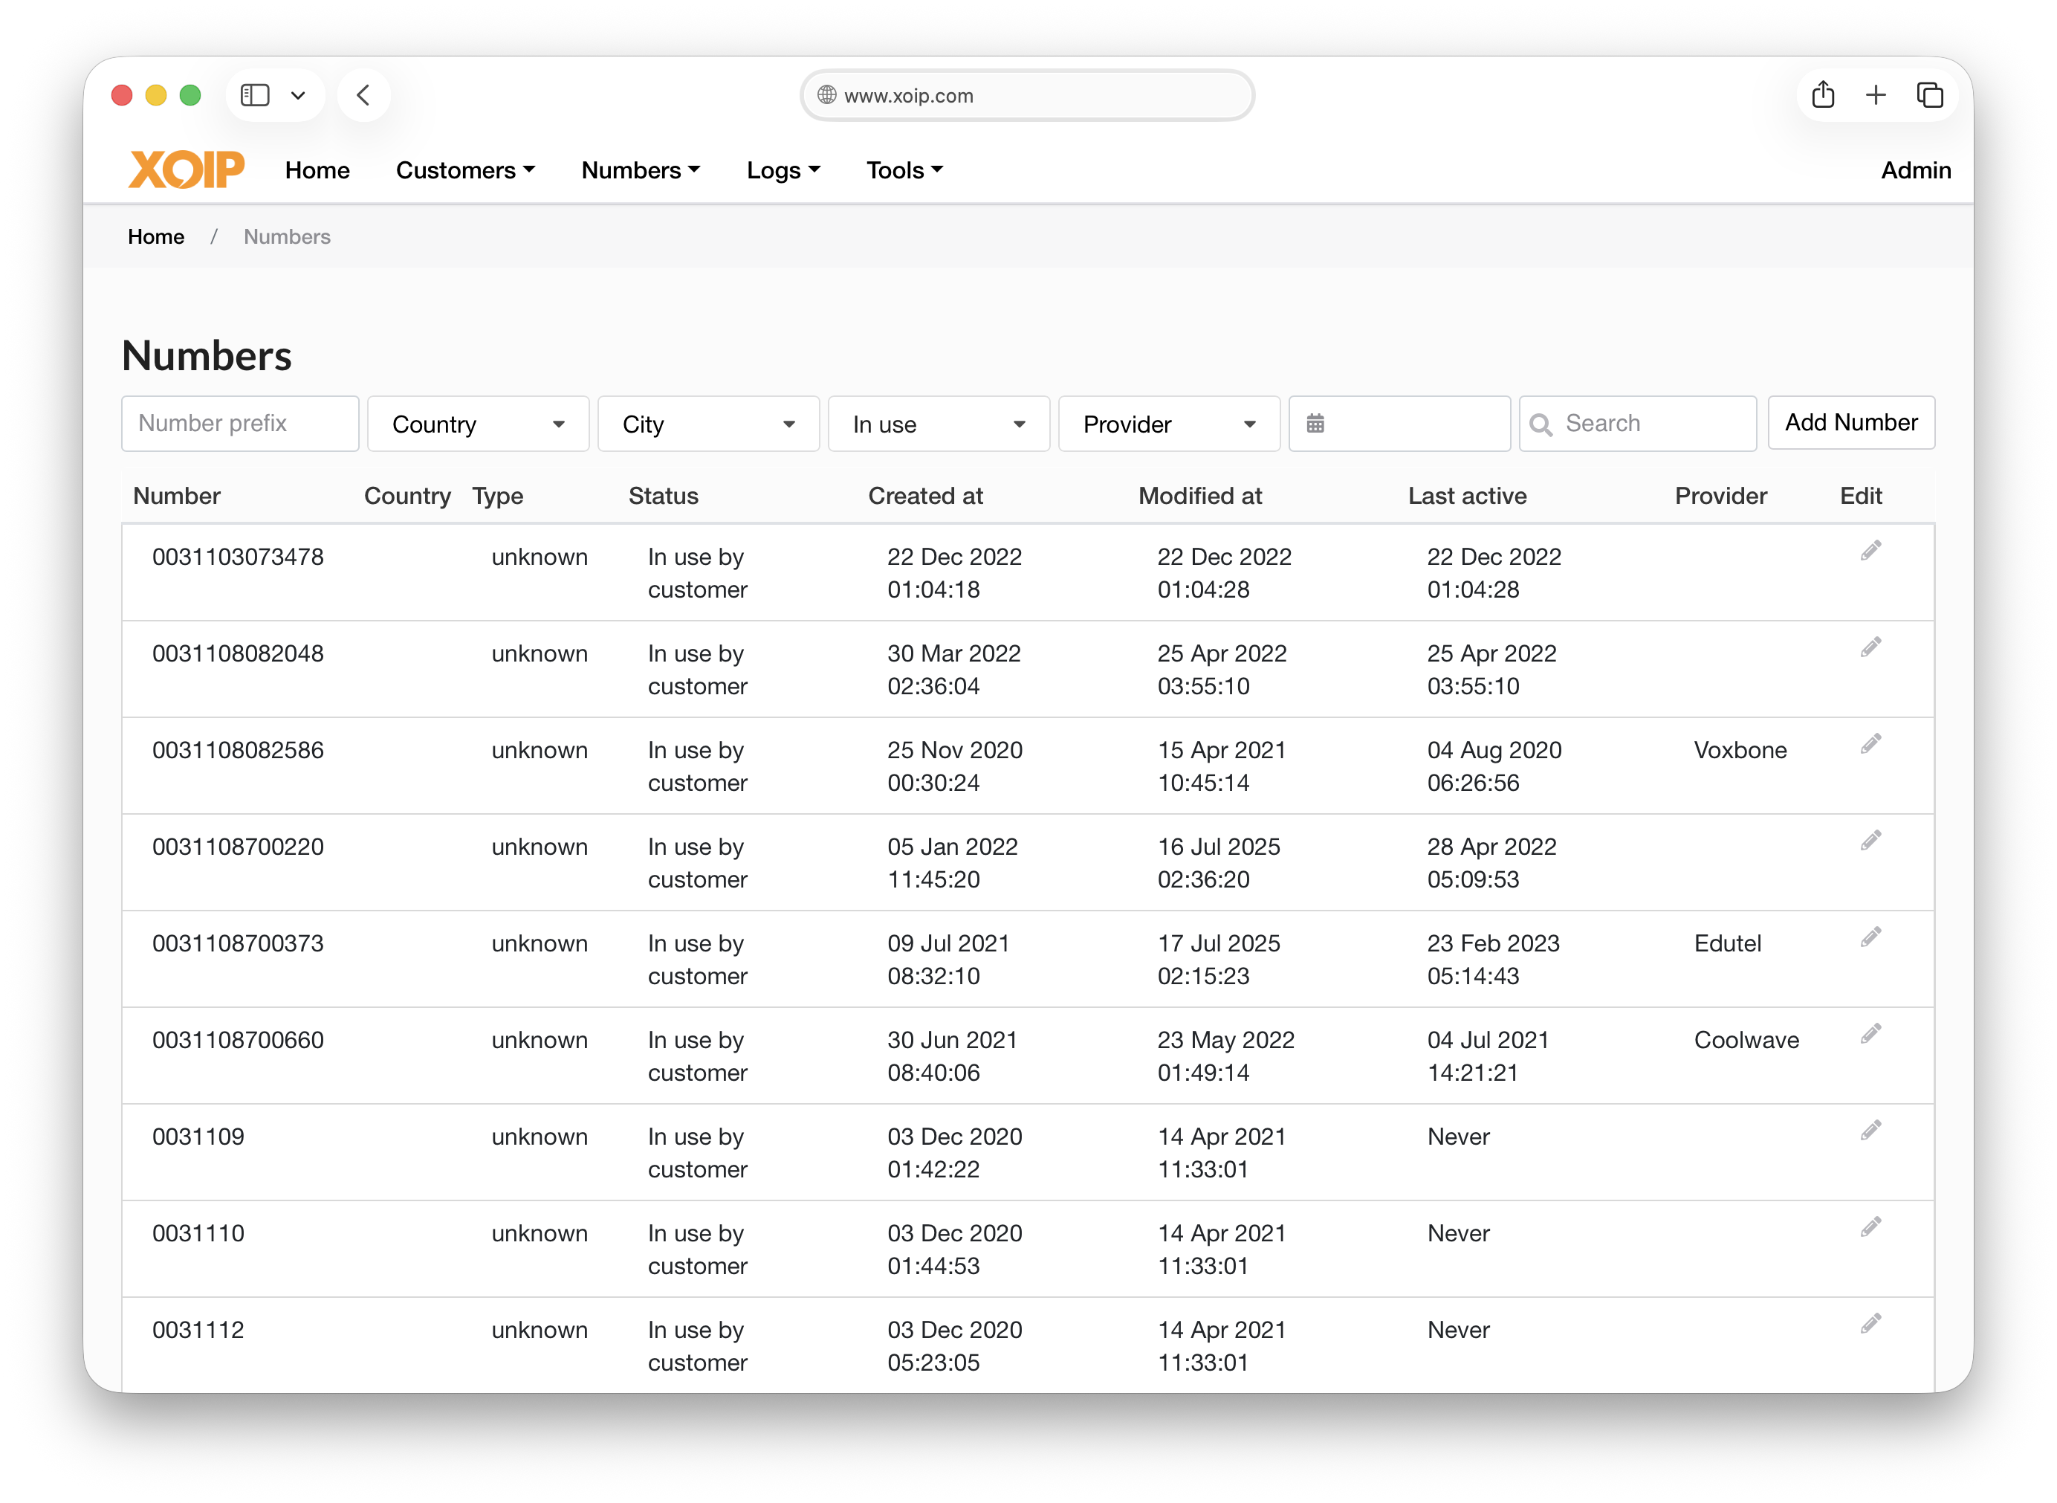Viewport: 2057px width, 1503px height.
Task: Click the Type column header
Action: coord(497,496)
